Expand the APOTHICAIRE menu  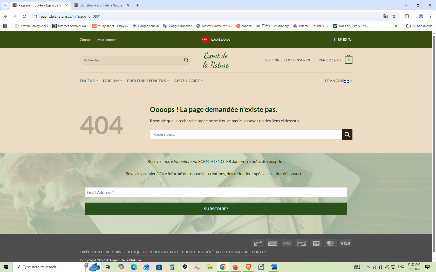coord(189,81)
